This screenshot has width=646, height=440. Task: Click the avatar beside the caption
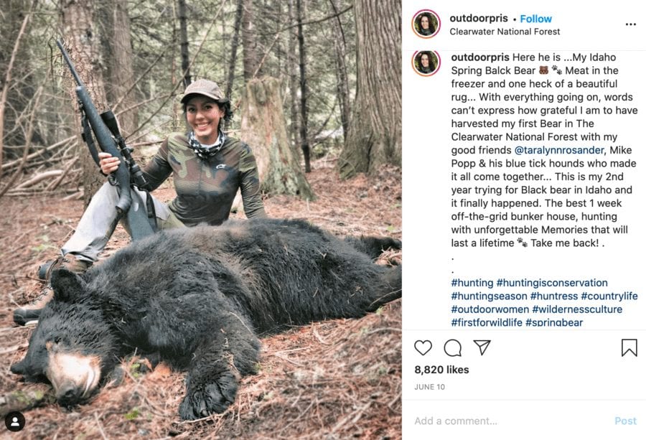coord(426,62)
